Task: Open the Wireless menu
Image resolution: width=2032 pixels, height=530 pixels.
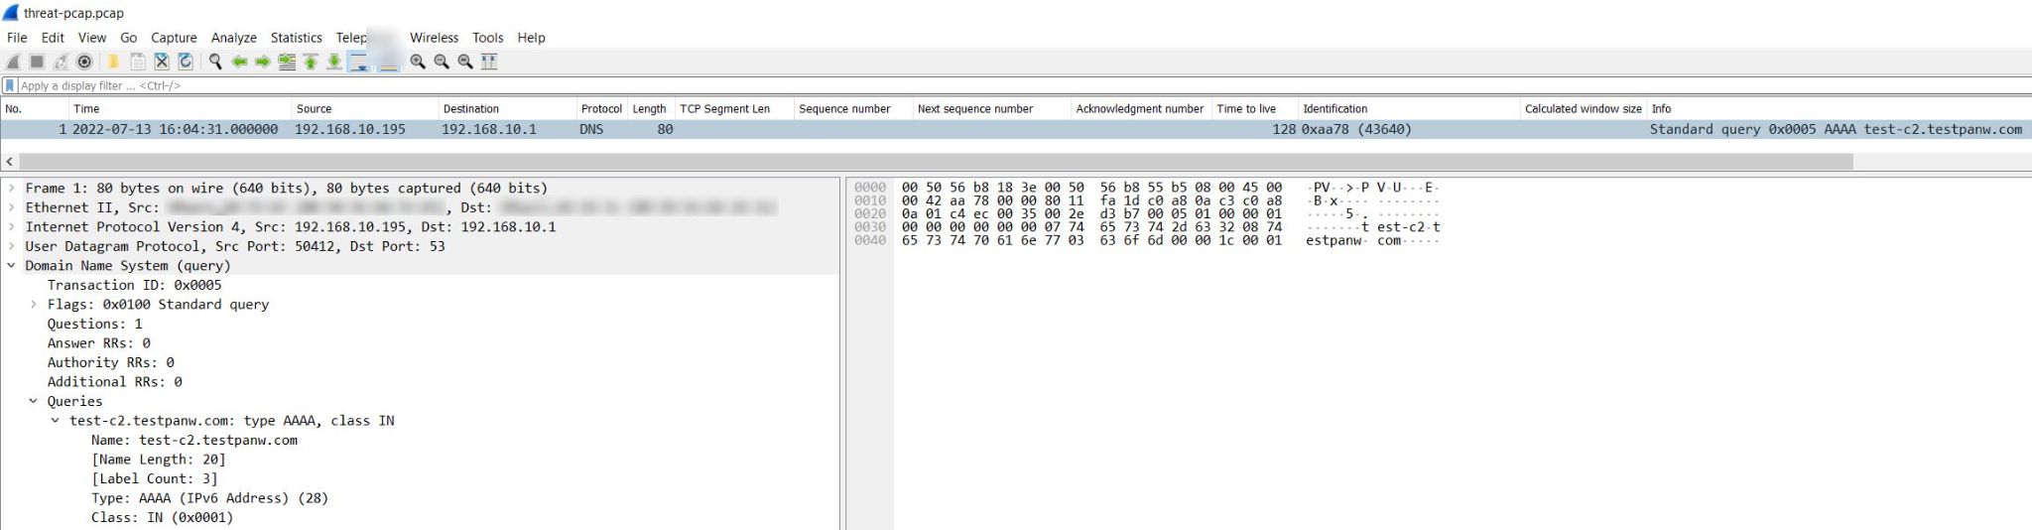Action: coord(435,38)
